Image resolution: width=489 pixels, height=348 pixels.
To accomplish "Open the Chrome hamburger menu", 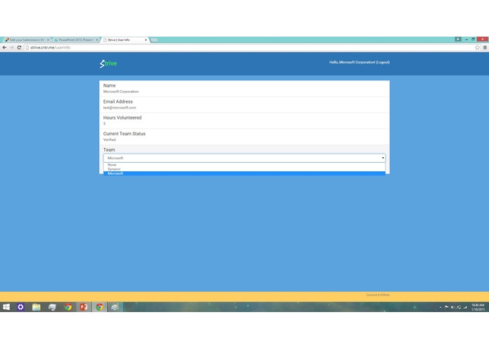I will (485, 47).
